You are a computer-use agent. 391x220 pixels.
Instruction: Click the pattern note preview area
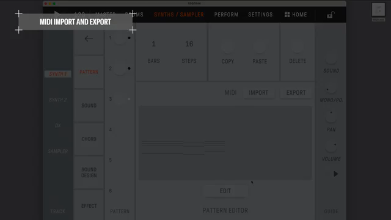pos(225,143)
